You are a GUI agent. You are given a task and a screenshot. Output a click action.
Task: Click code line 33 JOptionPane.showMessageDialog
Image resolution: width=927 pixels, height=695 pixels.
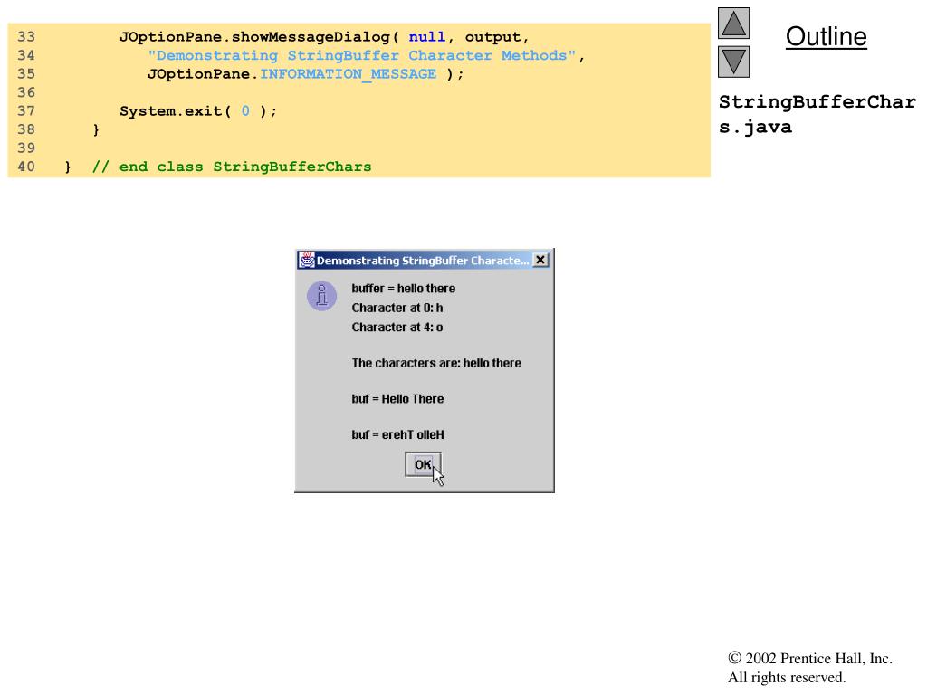tap(324, 37)
